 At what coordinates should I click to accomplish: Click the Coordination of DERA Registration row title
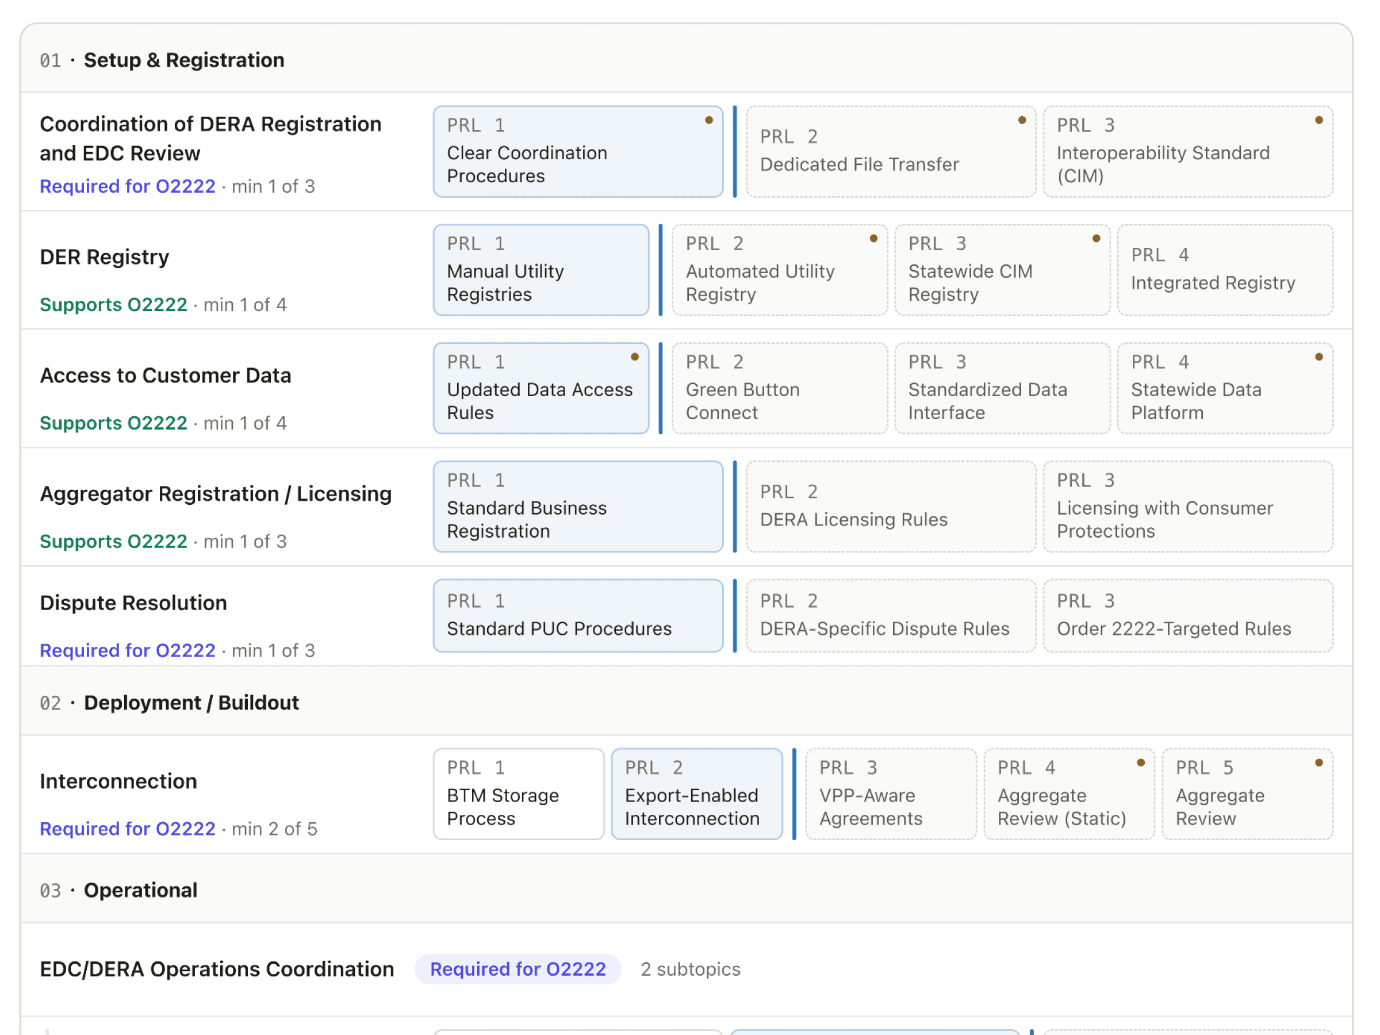pos(210,139)
